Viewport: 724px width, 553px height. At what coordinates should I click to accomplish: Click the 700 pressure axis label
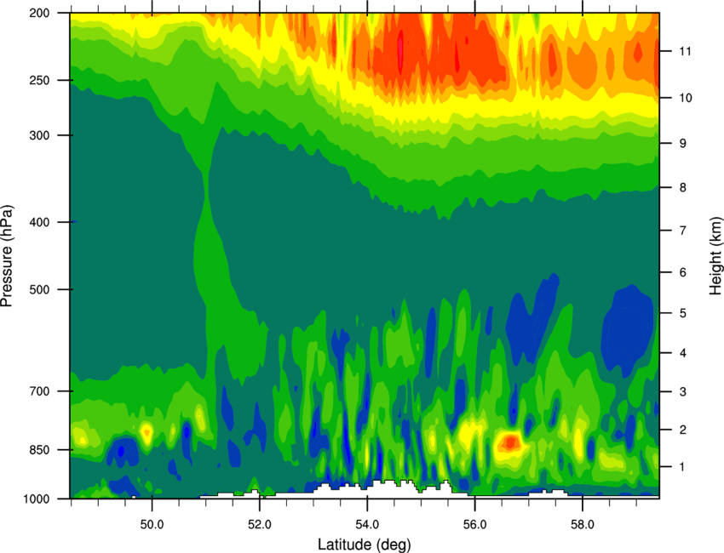pyautogui.click(x=40, y=391)
